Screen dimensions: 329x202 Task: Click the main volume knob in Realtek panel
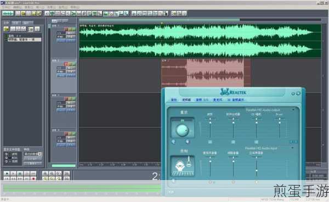click(x=182, y=130)
